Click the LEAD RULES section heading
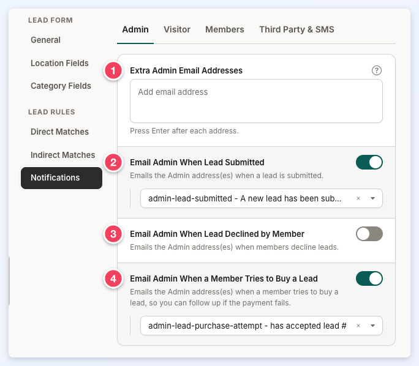Viewport: 419px width, 366px height. (x=51, y=112)
